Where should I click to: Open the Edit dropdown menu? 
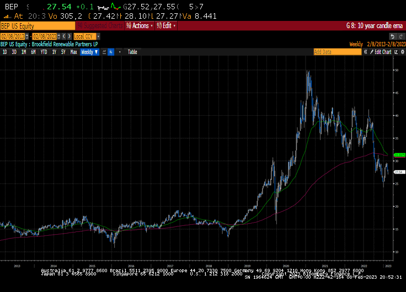tap(166, 25)
